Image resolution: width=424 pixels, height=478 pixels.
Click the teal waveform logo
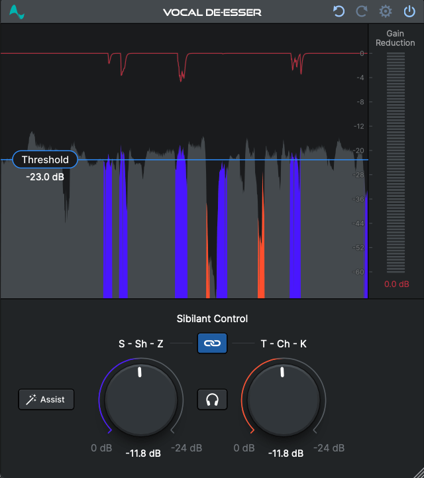click(17, 12)
